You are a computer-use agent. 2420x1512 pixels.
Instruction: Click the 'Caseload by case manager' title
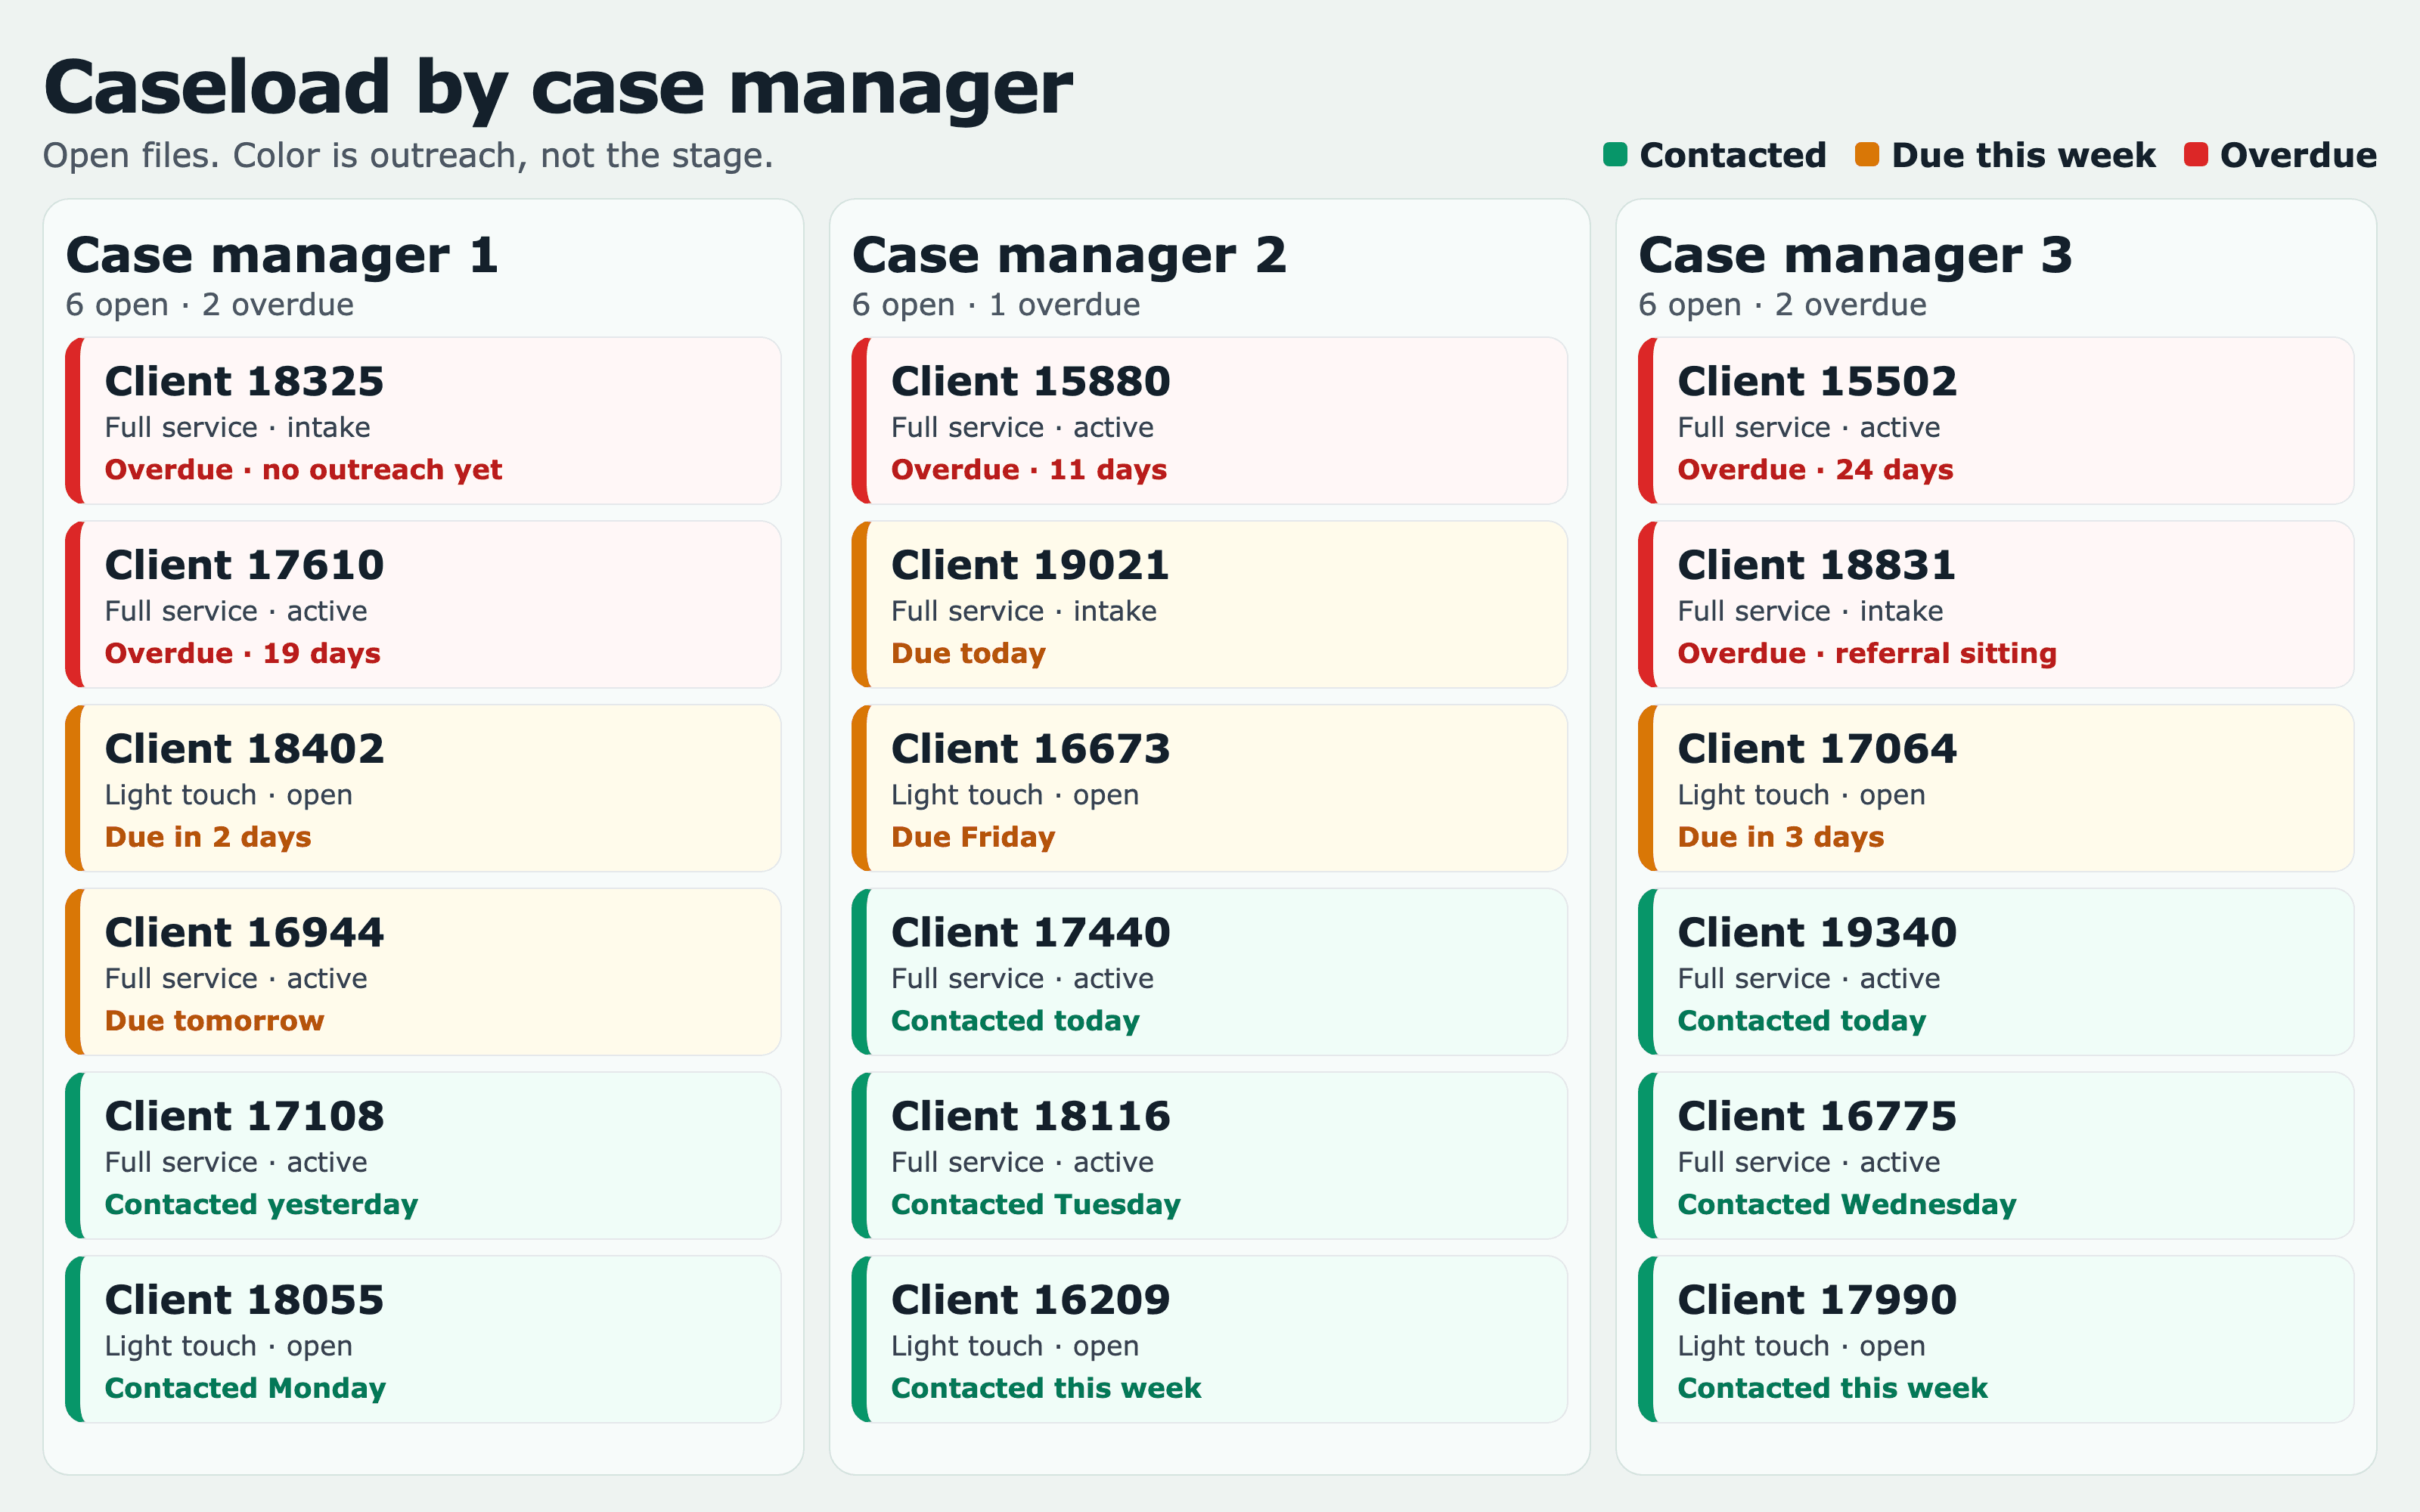click(x=558, y=88)
